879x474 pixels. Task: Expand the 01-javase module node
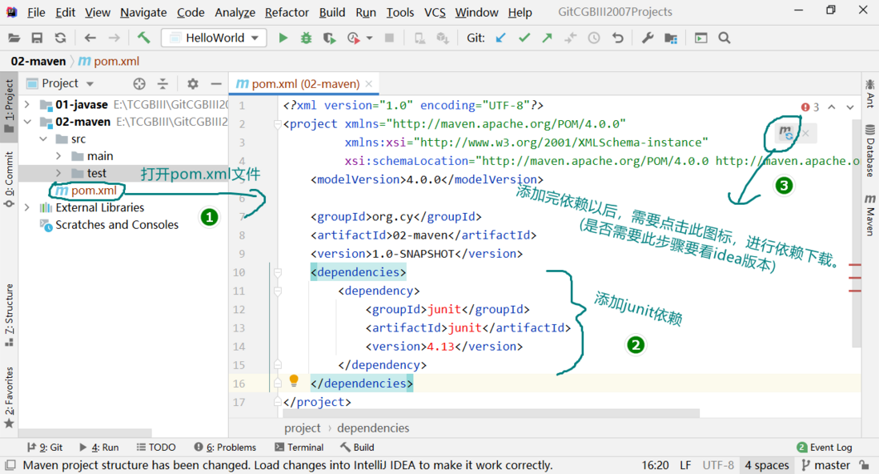27,104
